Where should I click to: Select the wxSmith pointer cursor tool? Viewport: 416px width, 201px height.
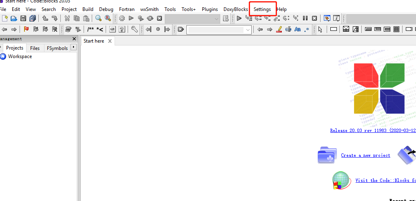tap(320, 29)
